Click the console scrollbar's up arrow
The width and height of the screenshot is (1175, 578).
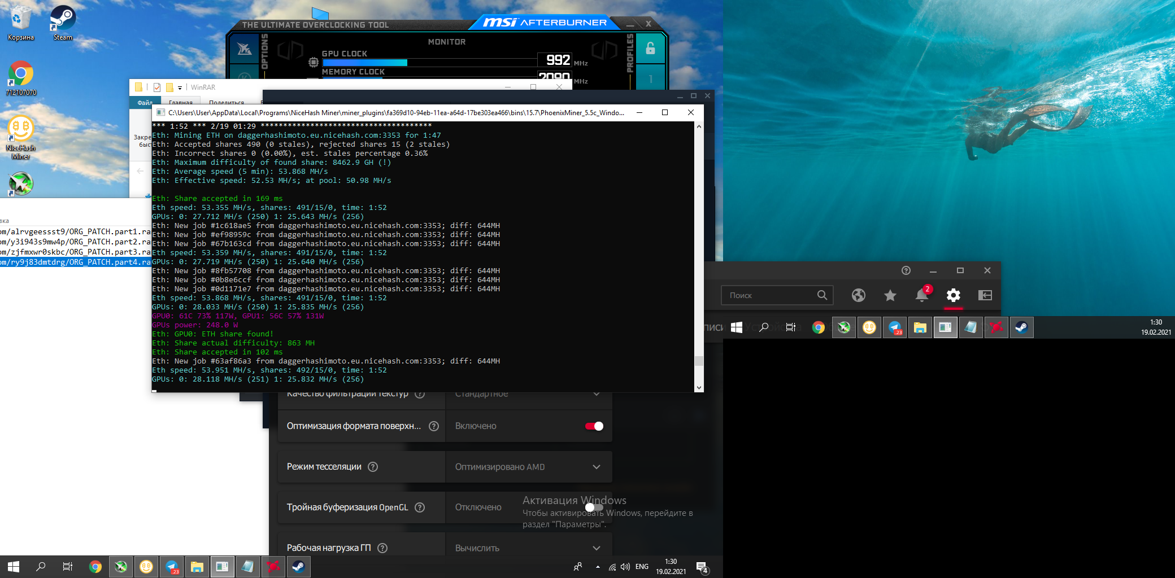coord(699,126)
